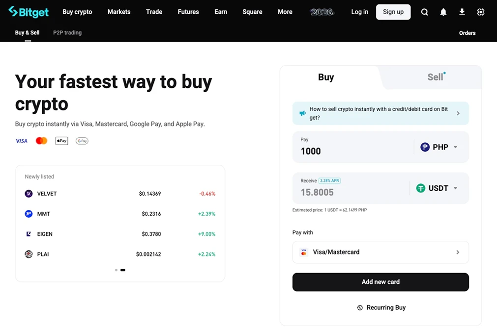Click the Google Pay logo
497x331 pixels.
click(82, 141)
